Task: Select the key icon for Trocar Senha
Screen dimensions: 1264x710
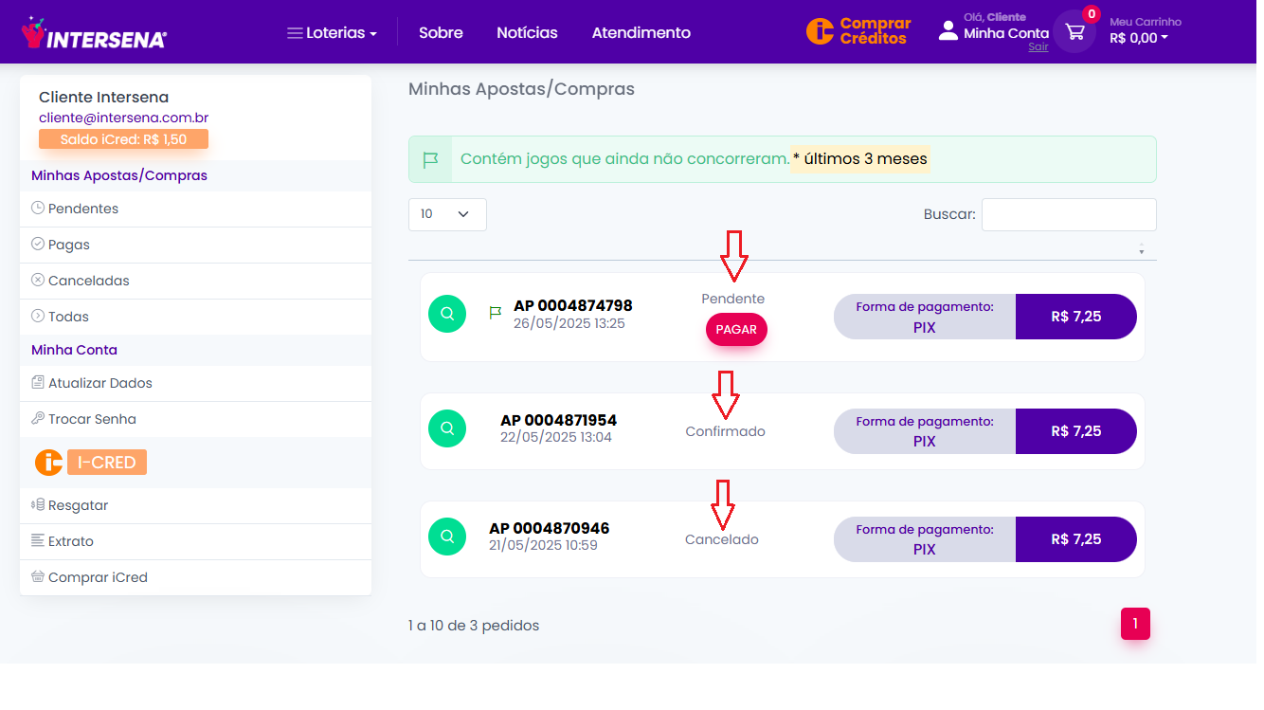Action: (x=36, y=419)
